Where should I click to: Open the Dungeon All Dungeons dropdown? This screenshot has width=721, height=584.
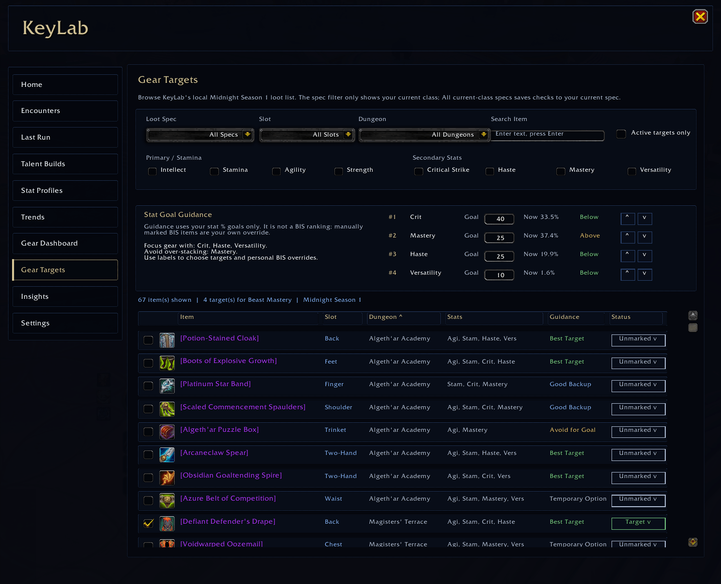click(424, 135)
